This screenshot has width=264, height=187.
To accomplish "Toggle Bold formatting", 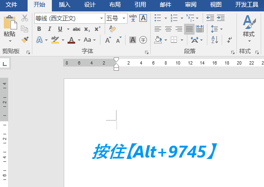I will pos(39,29).
